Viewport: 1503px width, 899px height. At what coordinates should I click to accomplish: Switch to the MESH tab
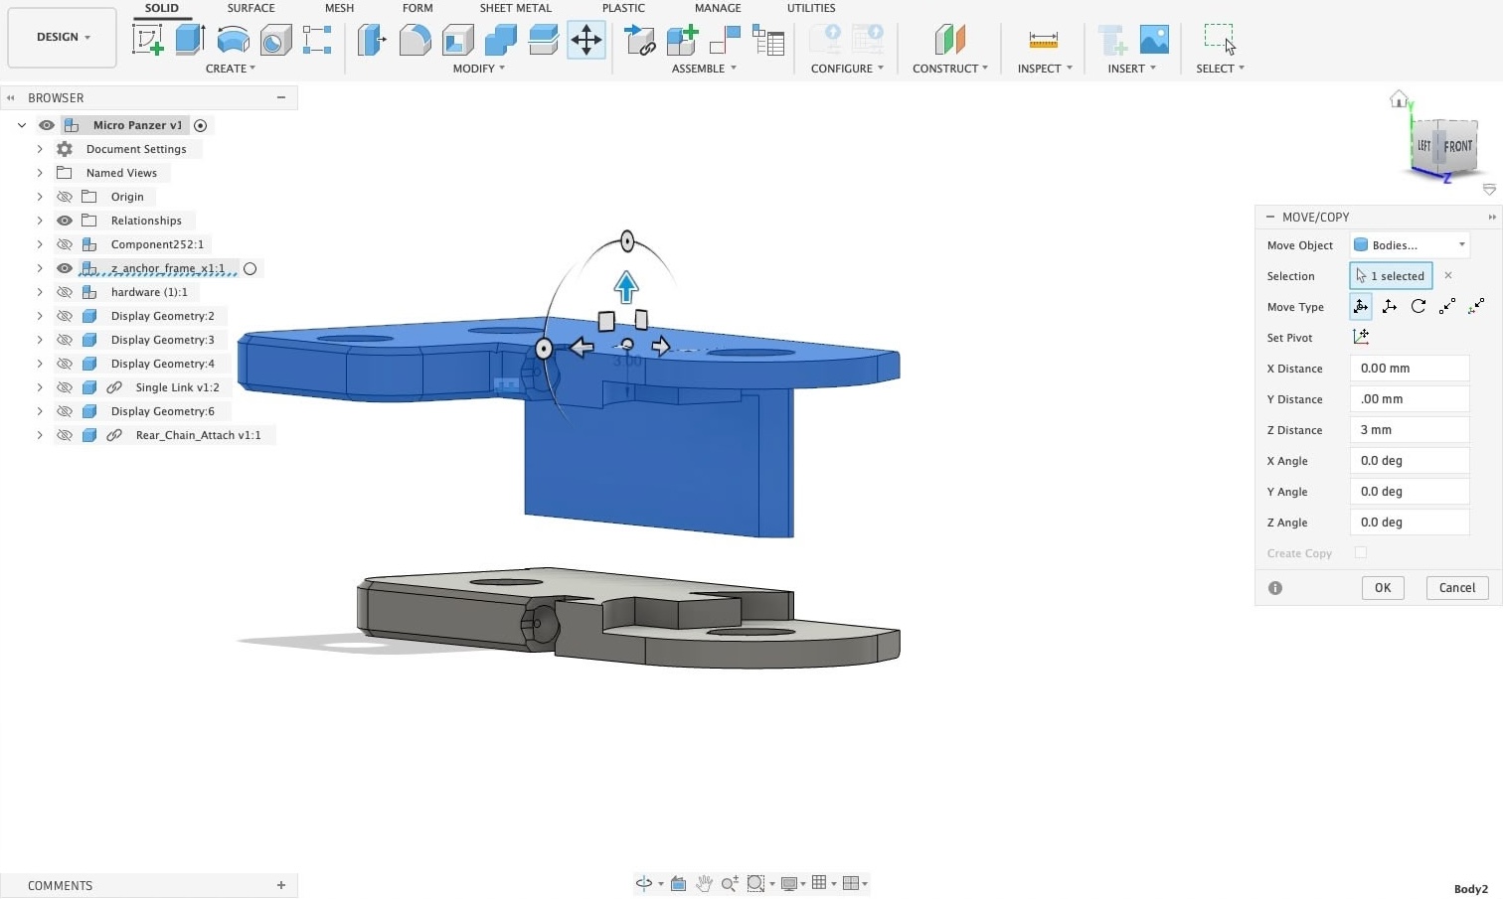click(339, 8)
